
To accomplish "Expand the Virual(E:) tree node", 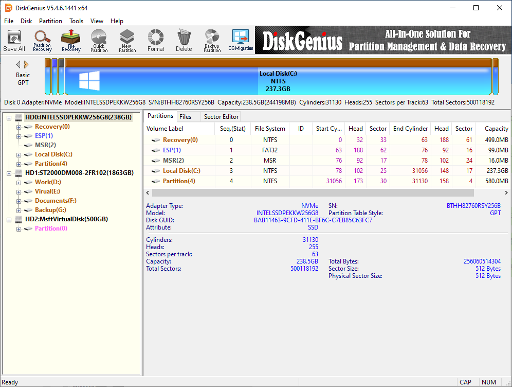I will pyautogui.click(x=19, y=191).
